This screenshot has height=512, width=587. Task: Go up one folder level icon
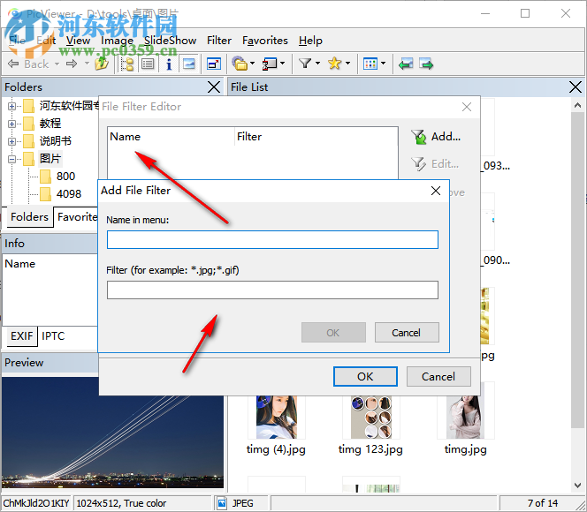pos(102,64)
